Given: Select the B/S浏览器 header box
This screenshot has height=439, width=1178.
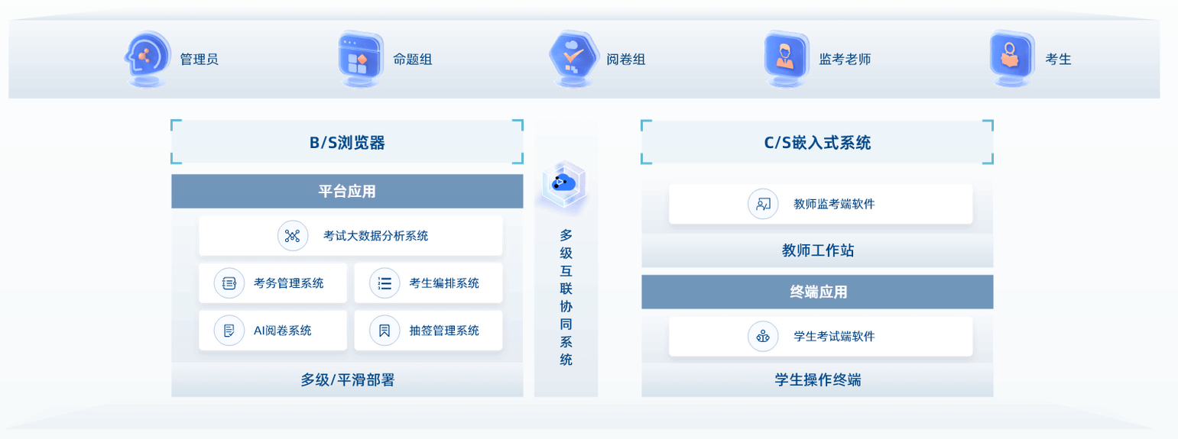Looking at the screenshot, I should point(347,142).
